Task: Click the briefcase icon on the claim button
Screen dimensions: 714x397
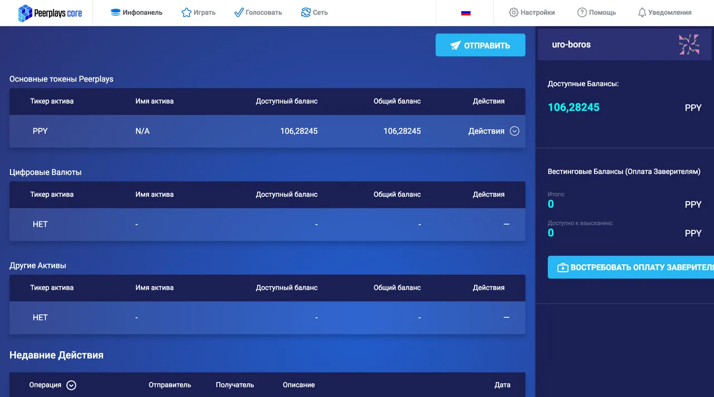Action: [x=562, y=268]
